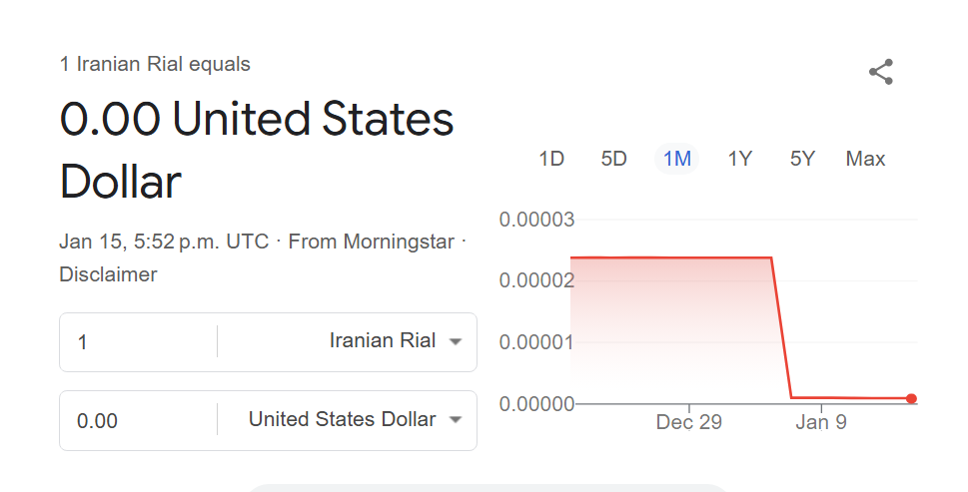The image size is (968, 492).
Task: Show the Max time range
Action: click(865, 159)
